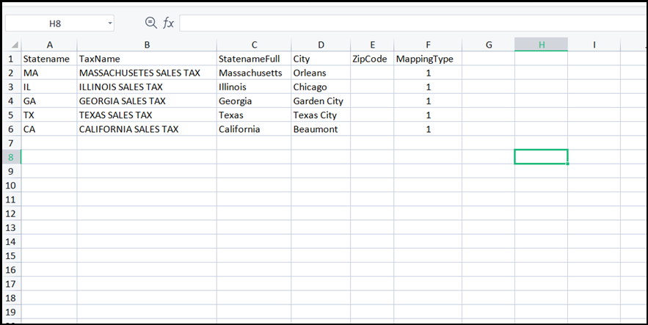Select the cell containing IL
Screen dimensions: 648x325
(x=49, y=87)
